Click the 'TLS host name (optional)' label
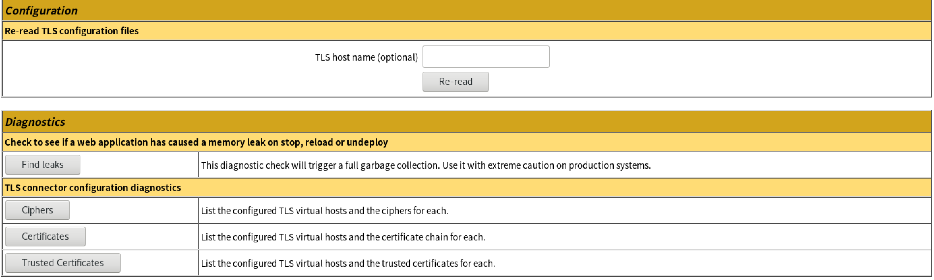934x280 pixels. click(x=366, y=57)
